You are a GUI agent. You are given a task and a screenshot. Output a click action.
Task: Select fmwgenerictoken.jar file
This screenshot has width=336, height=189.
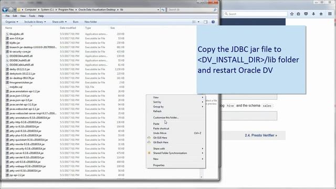pyautogui.click(x=21, y=82)
